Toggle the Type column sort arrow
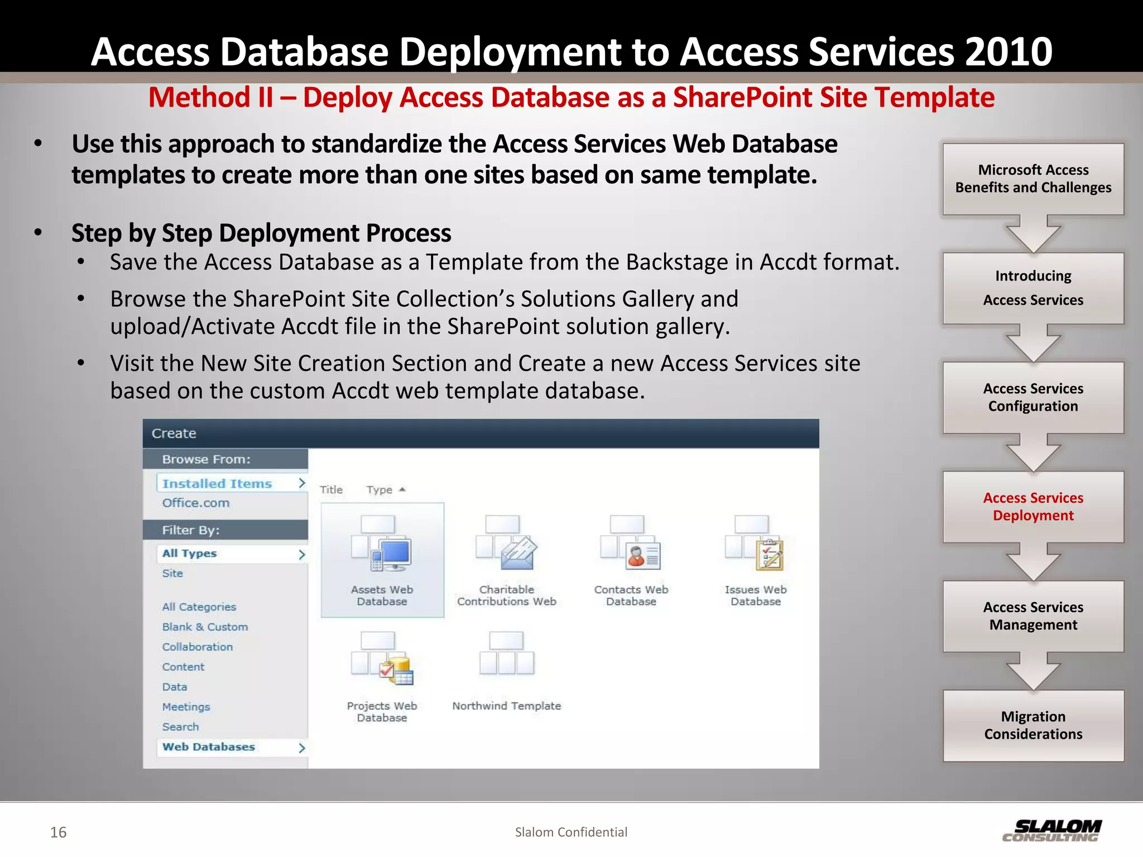This screenshot has width=1143, height=857. click(x=402, y=489)
